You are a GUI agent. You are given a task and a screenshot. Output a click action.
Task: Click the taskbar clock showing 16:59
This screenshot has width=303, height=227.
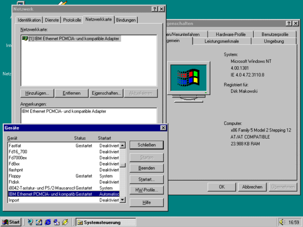coord(294,222)
